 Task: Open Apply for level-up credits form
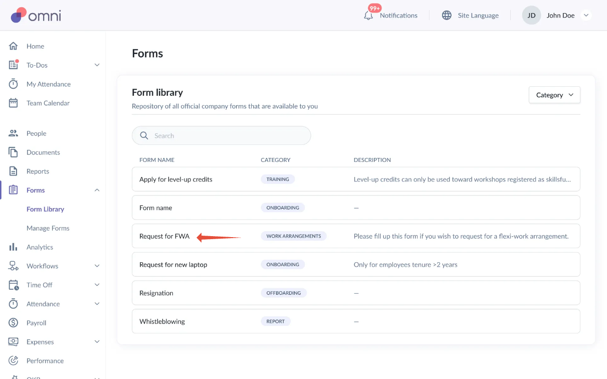click(356, 179)
